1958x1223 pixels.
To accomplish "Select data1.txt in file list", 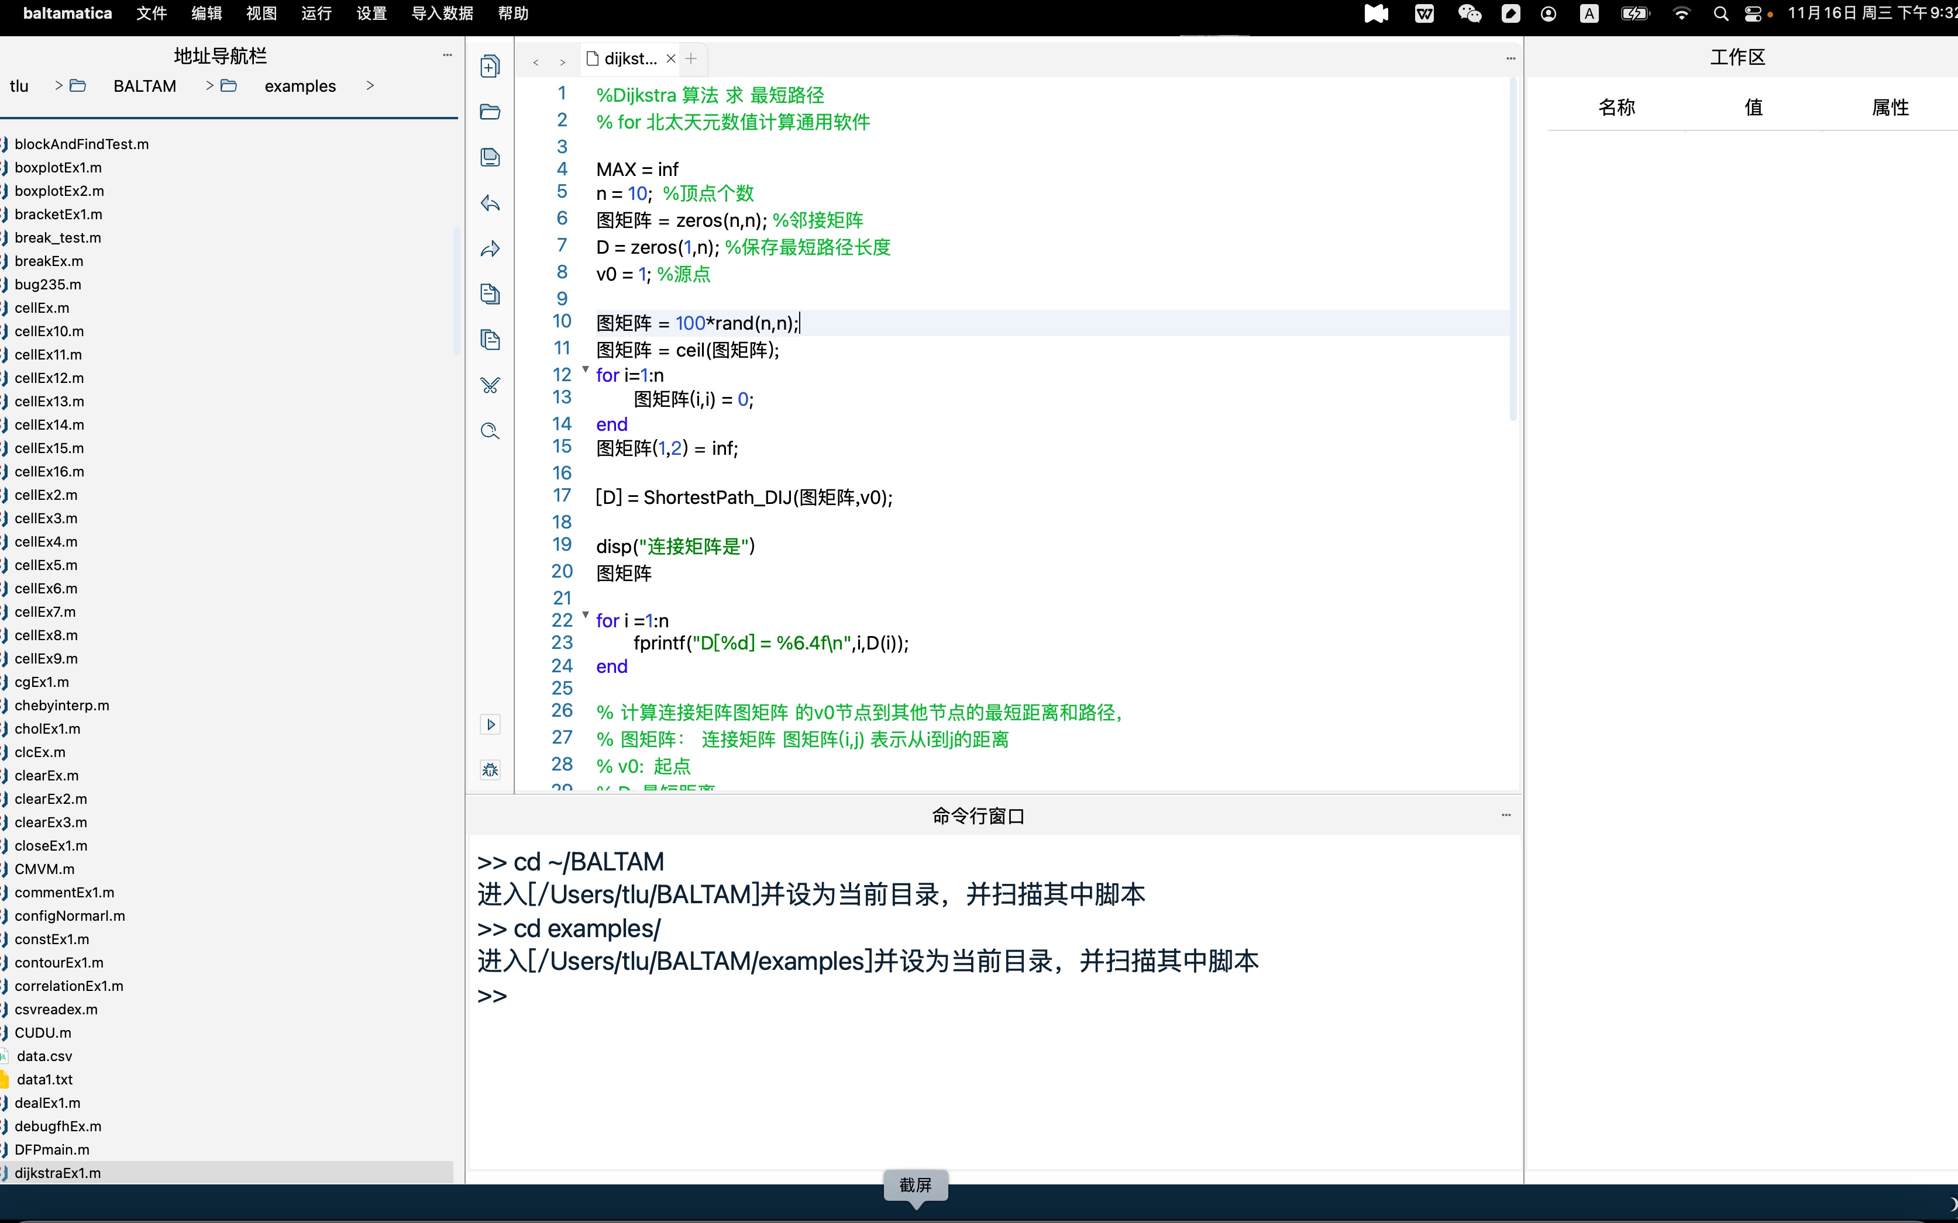I will coord(44,1079).
